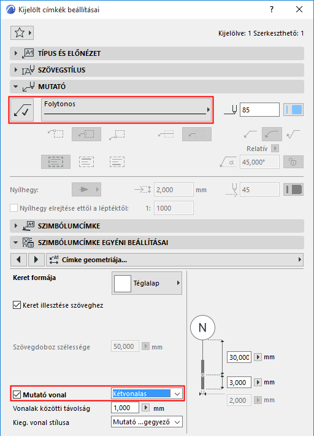Open the Favorites star button
Viewport: 314px width, 436px height.
tap(22, 33)
